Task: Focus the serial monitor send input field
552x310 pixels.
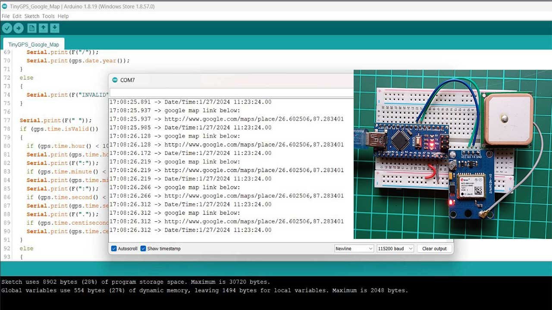Action: click(231, 93)
